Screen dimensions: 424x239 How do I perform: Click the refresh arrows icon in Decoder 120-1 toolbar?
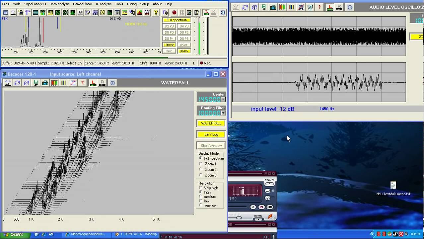pos(17,83)
